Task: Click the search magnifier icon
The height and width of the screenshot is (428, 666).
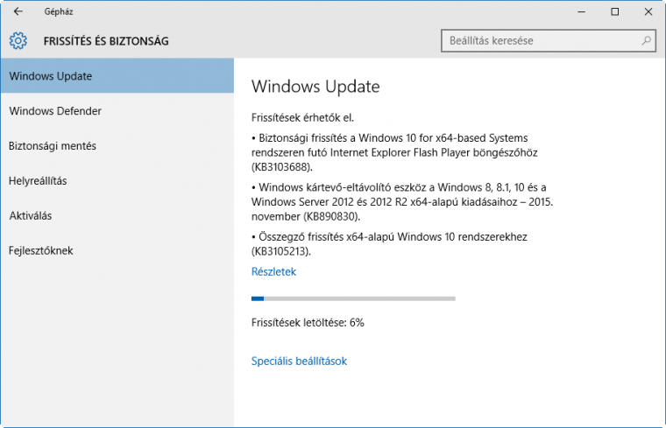Action: coord(646,41)
